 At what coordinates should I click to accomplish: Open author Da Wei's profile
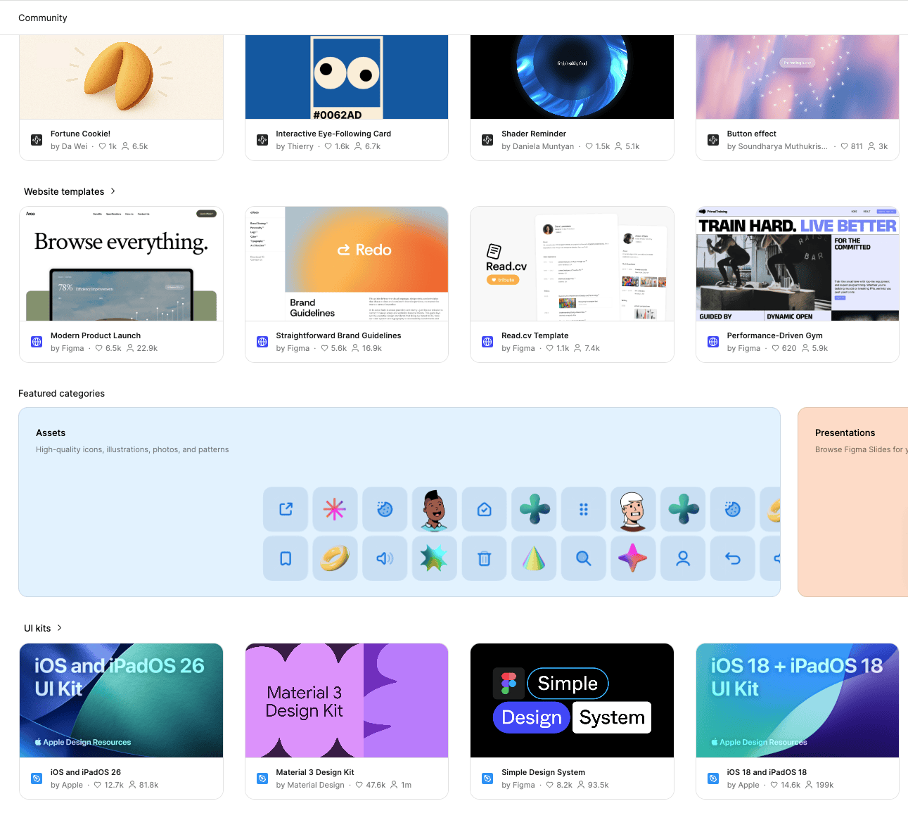(75, 146)
